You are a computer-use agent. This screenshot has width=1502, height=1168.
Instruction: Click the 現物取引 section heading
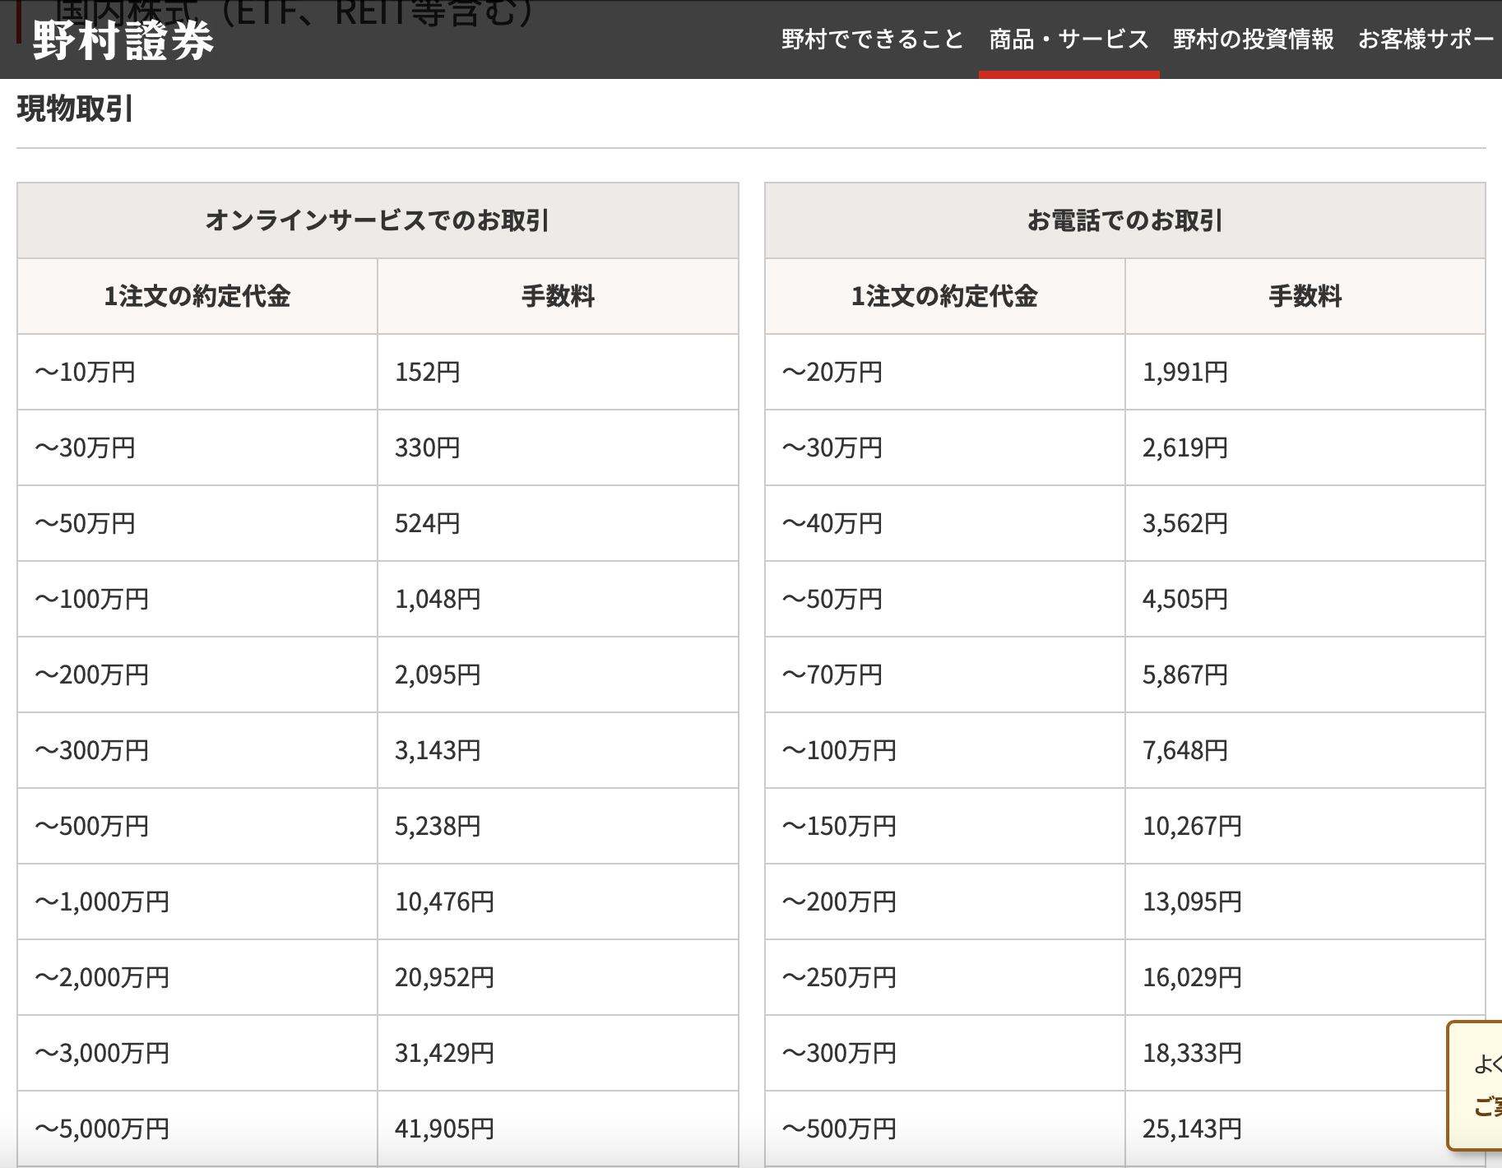pyautogui.click(x=75, y=109)
